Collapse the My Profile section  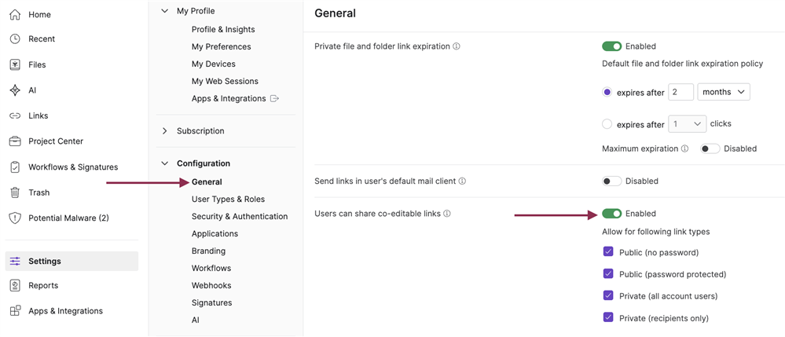pos(164,11)
